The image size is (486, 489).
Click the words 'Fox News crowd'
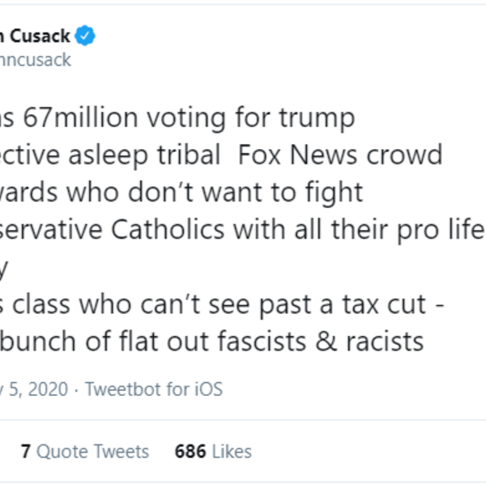(x=341, y=155)
